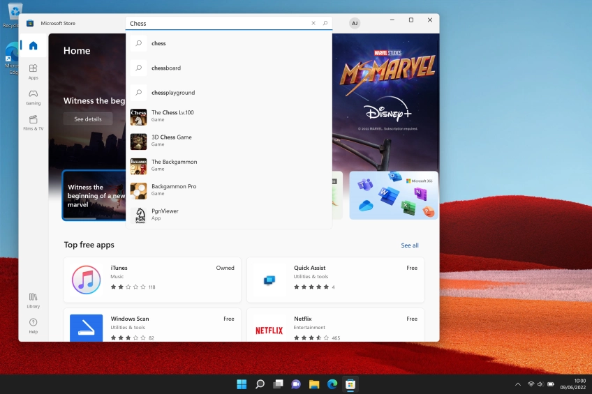Open the Gaming section in the sidebar

[x=34, y=97]
